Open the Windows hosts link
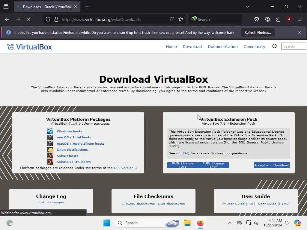This screenshot has height=230, width=307. click(x=69, y=131)
